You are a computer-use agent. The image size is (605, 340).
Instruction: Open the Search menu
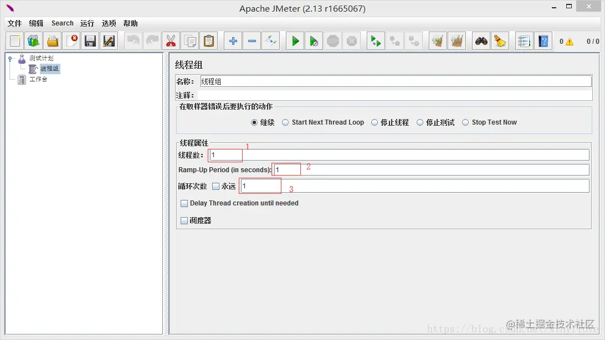[62, 23]
